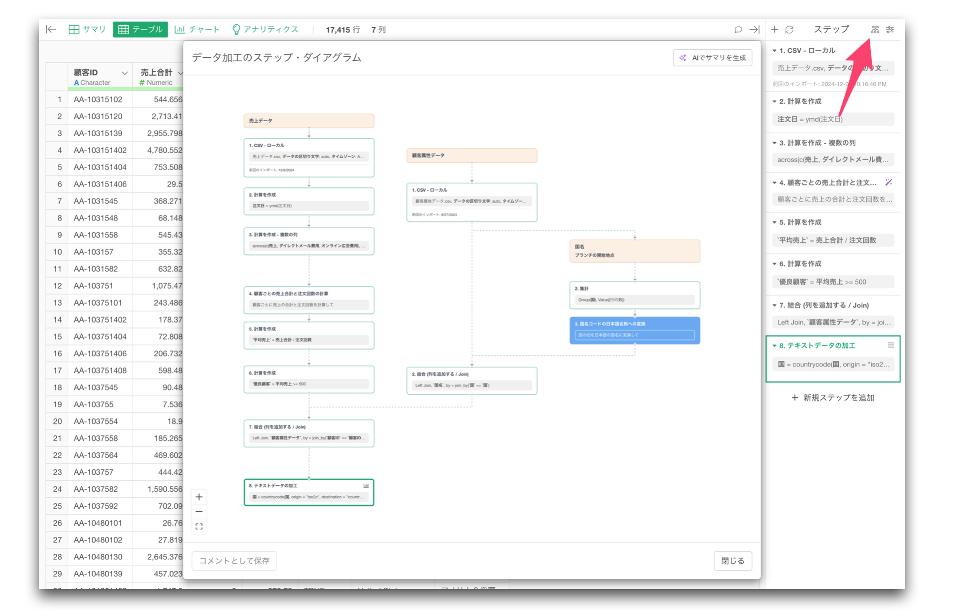Collapse step 1 CSV - ローカル
Viewport: 955px width, 612px height.
pyautogui.click(x=775, y=51)
